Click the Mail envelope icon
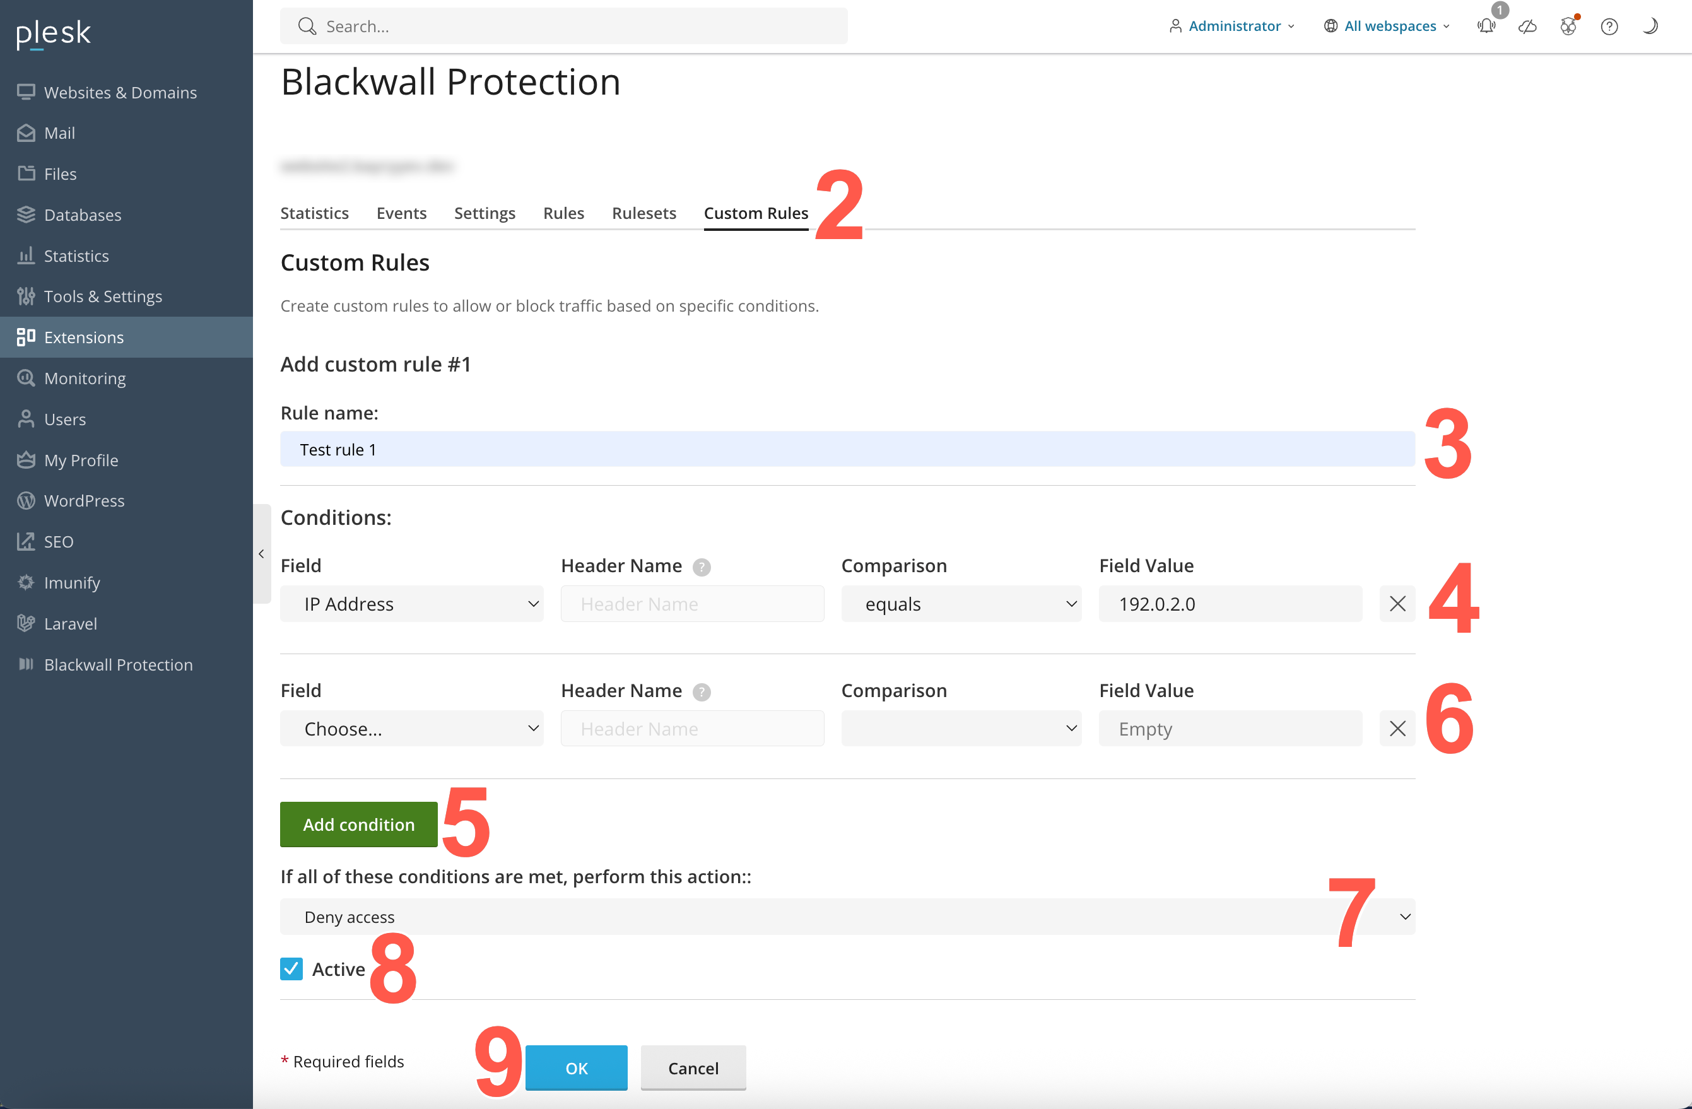Image resolution: width=1692 pixels, height=1109 pixels. click(26, 133)
